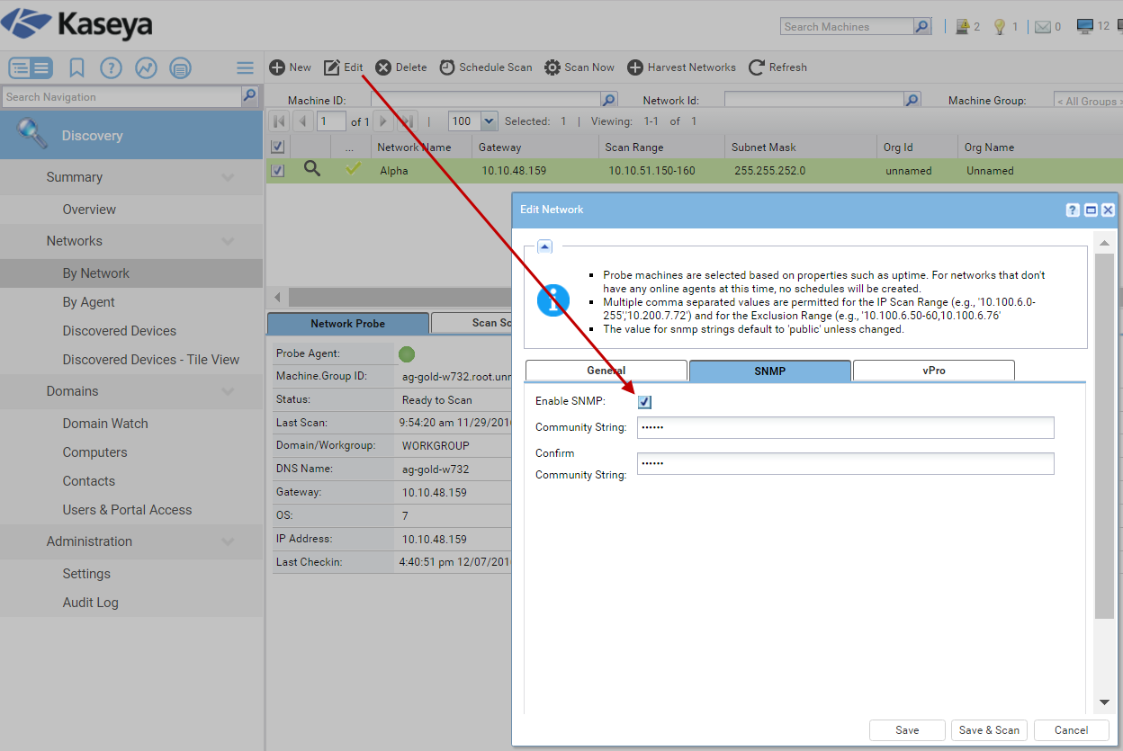Toggle the navigation mode list icon

point(31,67)
